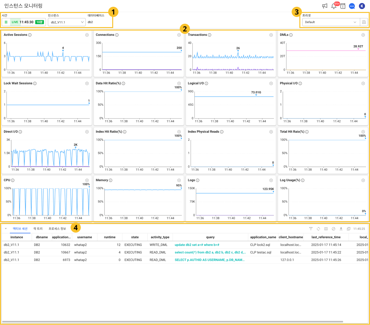
Task: Open the user profile K avatar
Action: tap(362, 6)
